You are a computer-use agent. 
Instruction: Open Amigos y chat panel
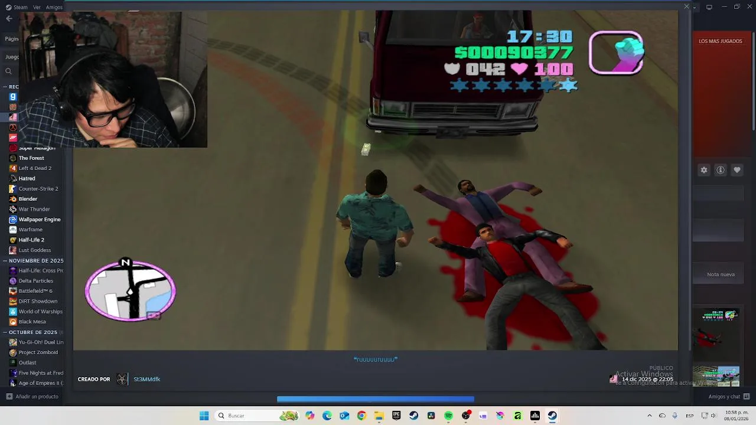coord(729,397)
